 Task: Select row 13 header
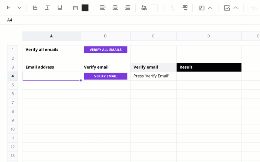coord(13,156)
